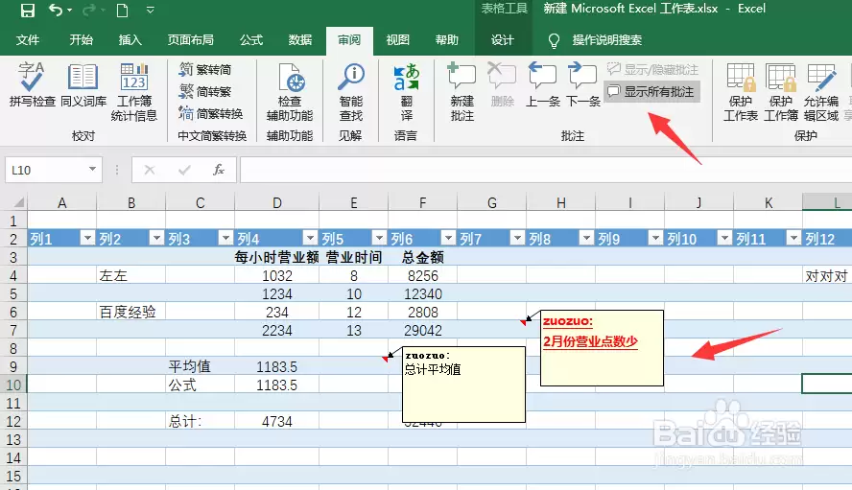Go to next comment 下一条
This screenshot has height=490, width=852.
tap(582, 84)
